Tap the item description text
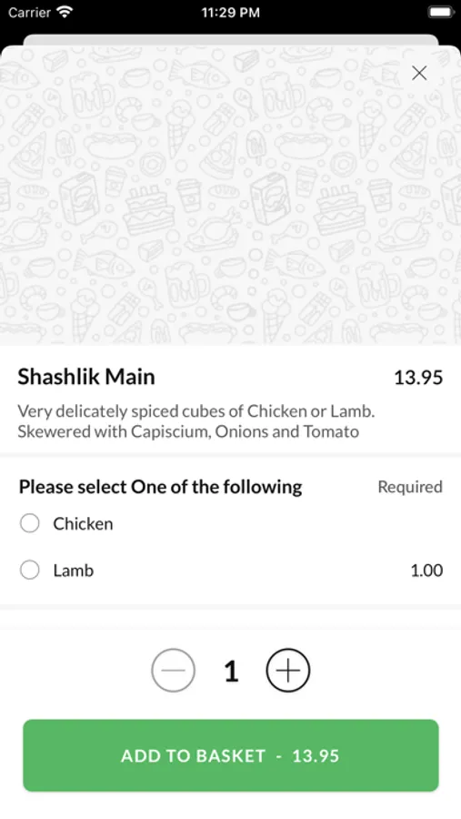The height and width of the screenshot is (819, 461). (196, 421)
